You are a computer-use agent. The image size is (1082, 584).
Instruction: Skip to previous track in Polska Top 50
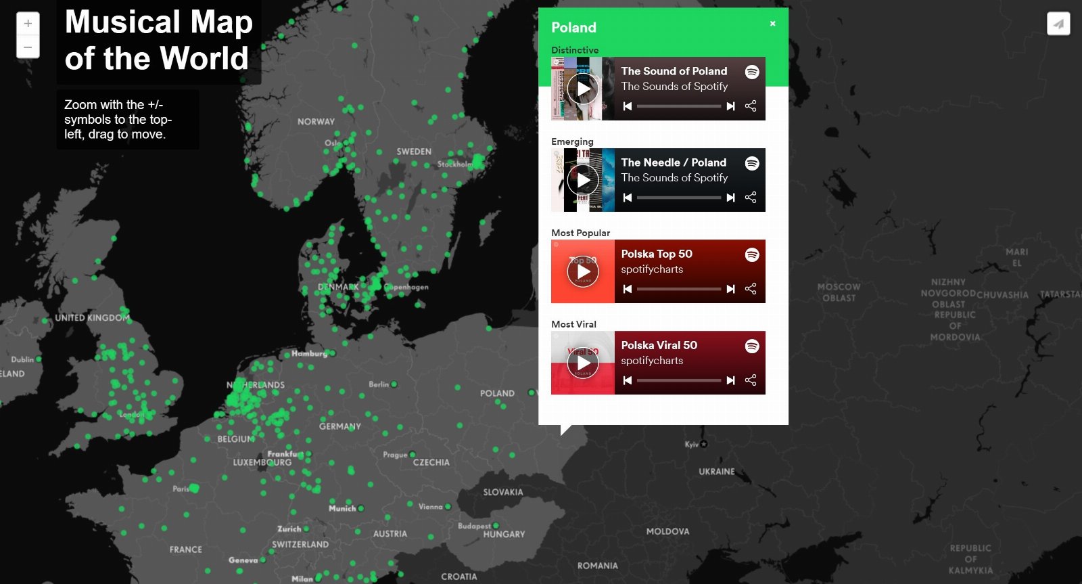tap(628, 289)
